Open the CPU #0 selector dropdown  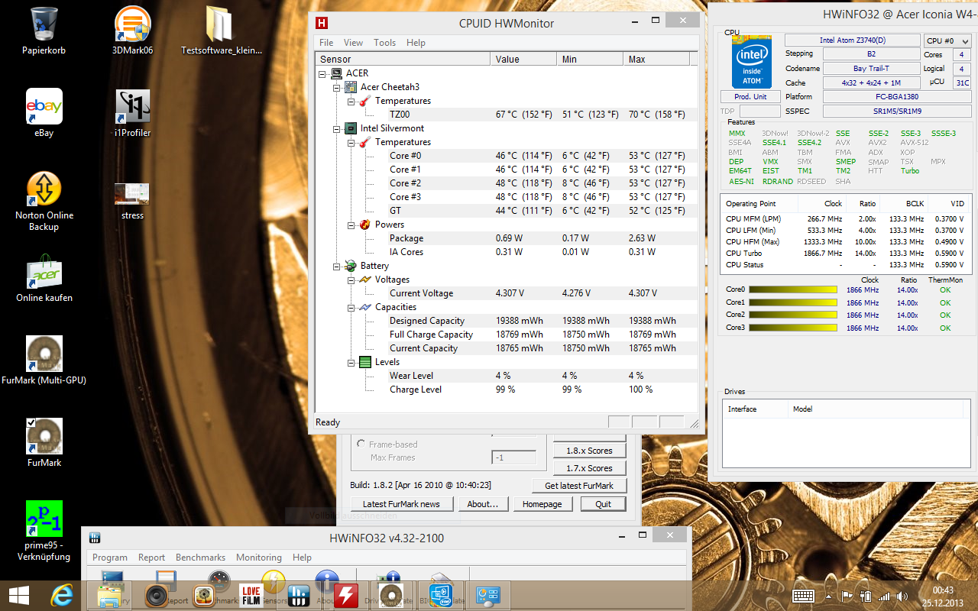947,41
